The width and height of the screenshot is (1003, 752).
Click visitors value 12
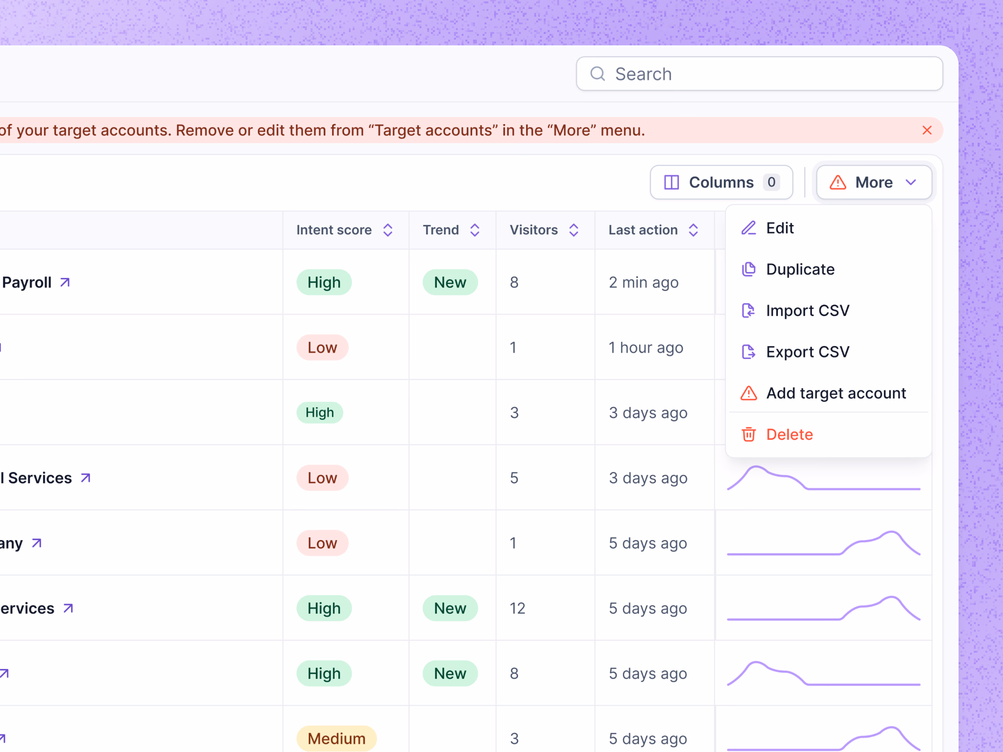[518, 608]
